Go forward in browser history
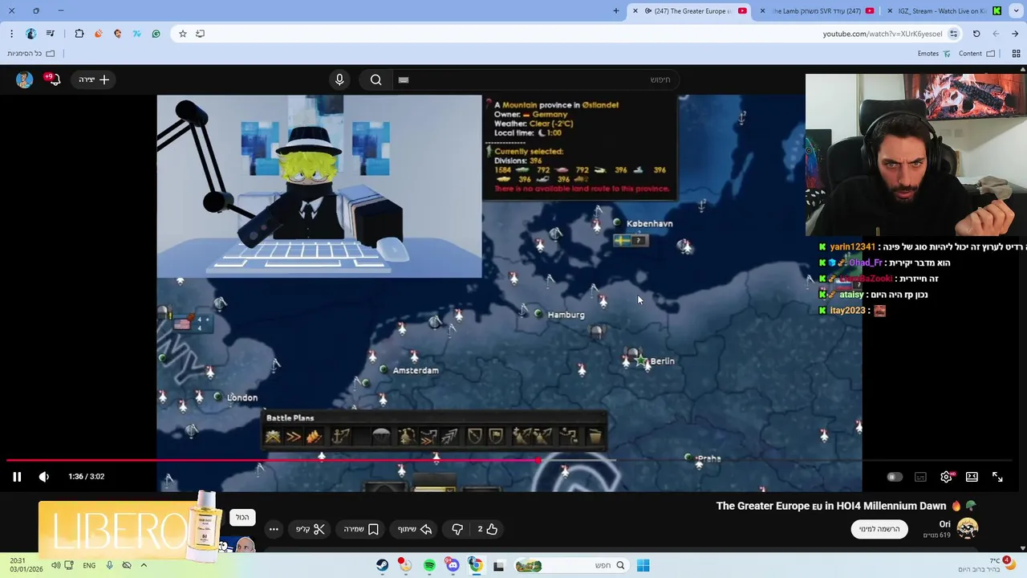The height and width of the screenshot is (578, 1027). coord(996,34)
